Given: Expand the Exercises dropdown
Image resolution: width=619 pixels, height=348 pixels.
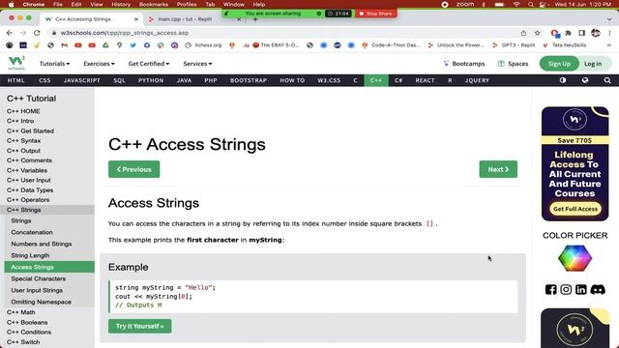Looking at the screenshot, I should point(99,64).
